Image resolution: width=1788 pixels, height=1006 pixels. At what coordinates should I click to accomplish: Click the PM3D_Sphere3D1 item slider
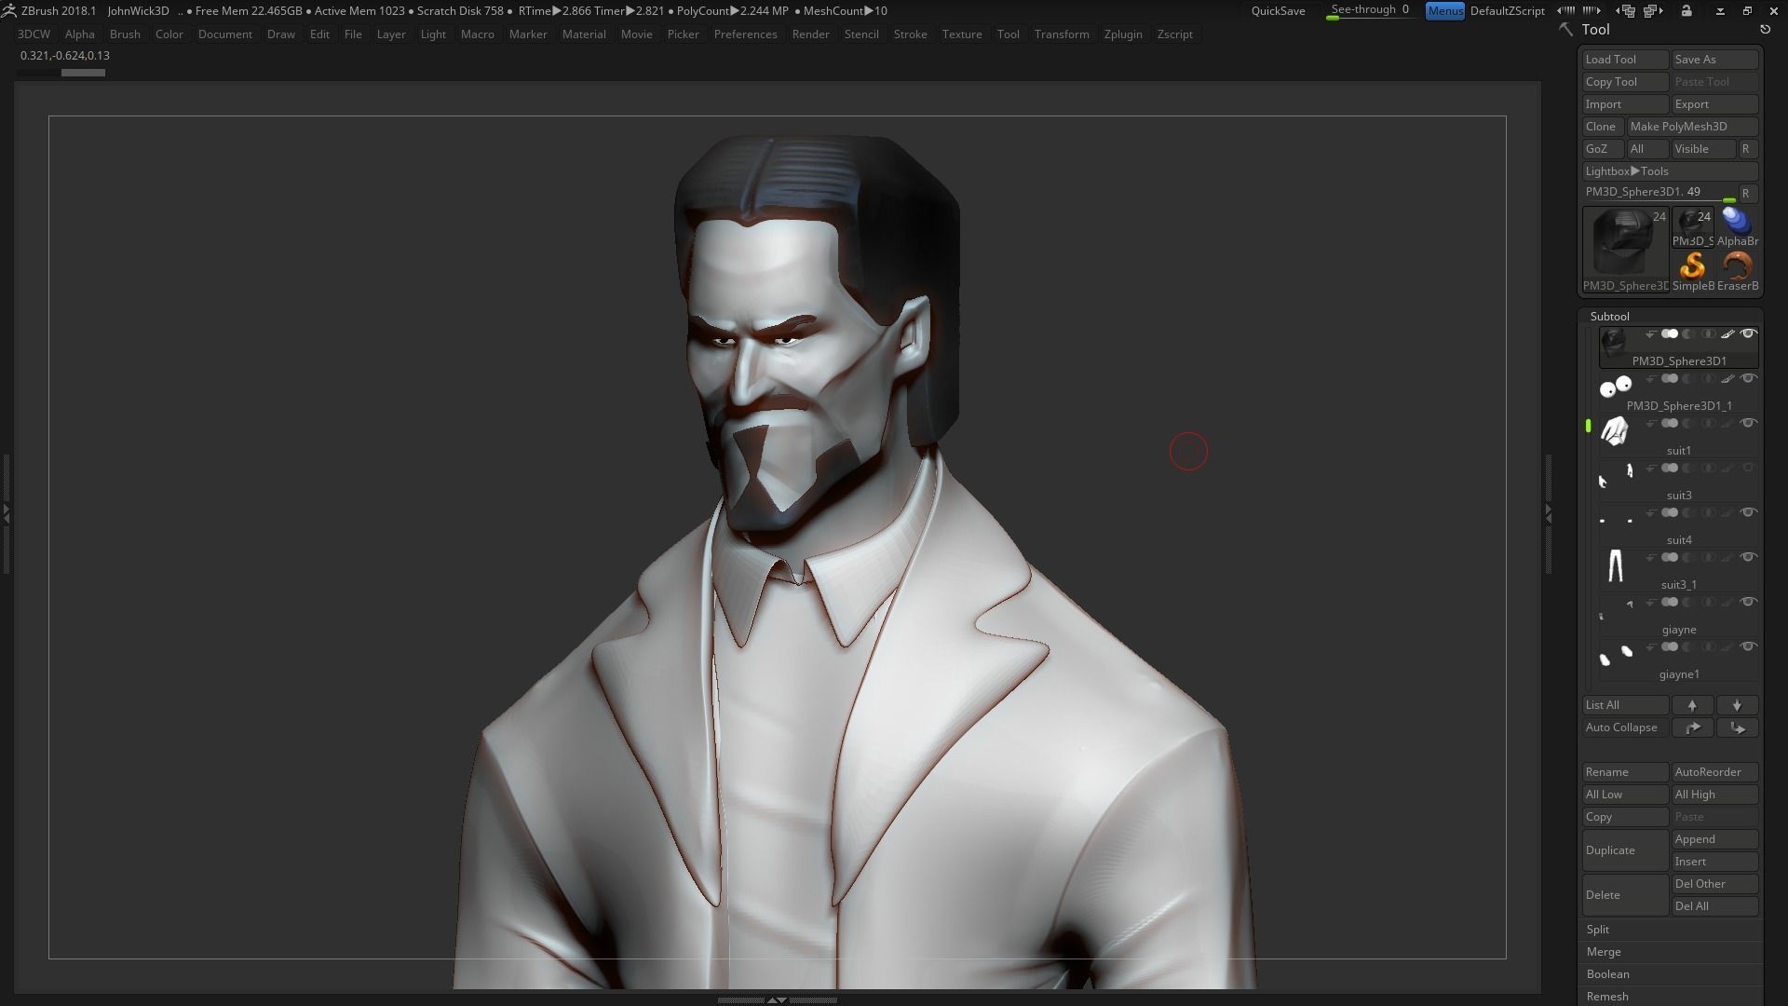[x=1659, y=193]
